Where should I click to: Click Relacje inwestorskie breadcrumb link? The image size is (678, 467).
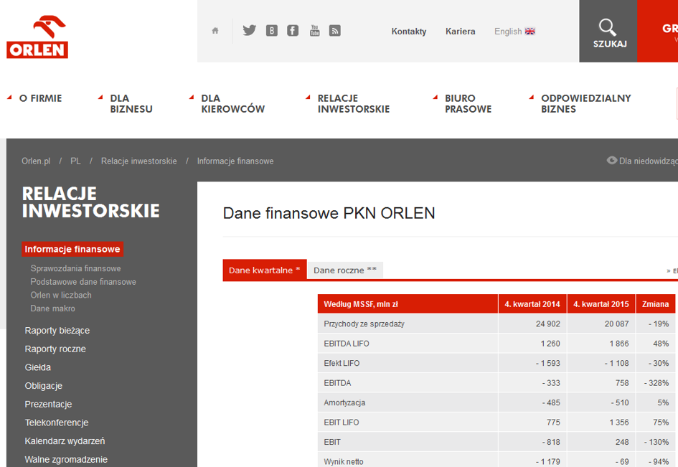pos(138,161)
